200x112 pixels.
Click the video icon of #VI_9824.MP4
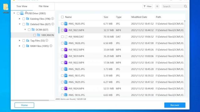66,88
